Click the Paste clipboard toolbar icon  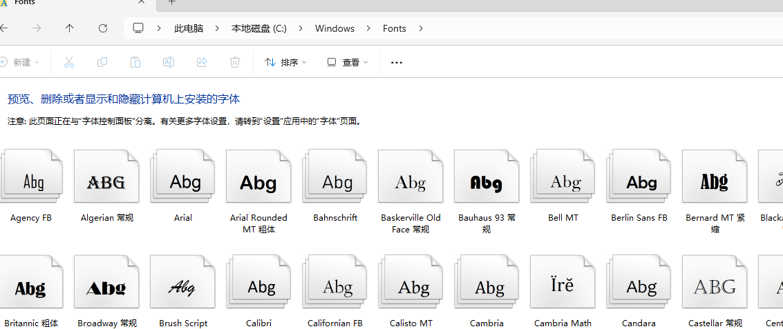pos(135,62)
